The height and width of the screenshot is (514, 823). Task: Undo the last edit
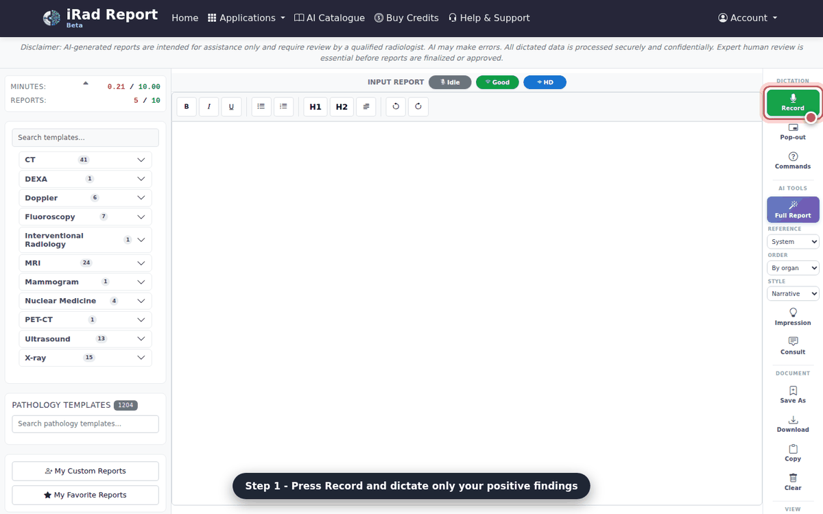396,106
